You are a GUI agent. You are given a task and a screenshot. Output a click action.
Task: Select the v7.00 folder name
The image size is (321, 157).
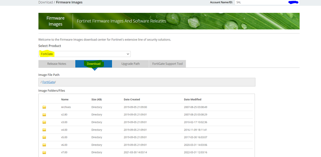click(x=64, y=152)
